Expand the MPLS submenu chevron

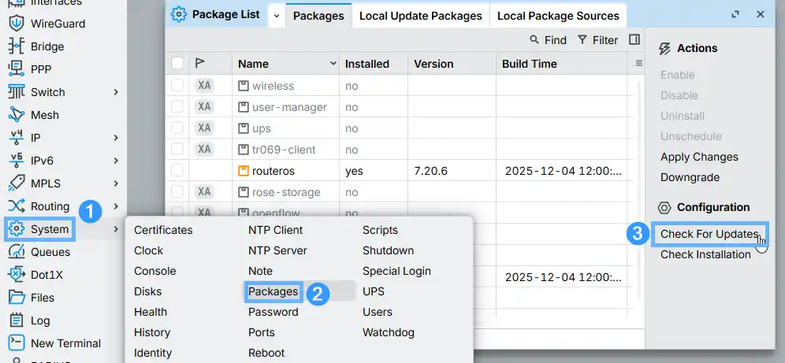116,183
